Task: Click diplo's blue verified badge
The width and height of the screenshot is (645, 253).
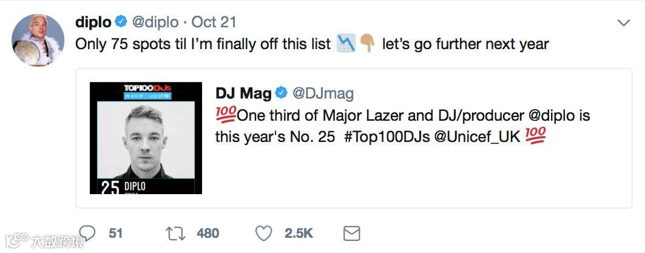Action: point(121,22)
